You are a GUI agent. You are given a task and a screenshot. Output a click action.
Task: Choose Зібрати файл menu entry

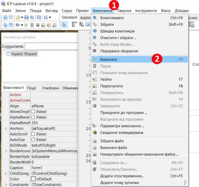140,141
